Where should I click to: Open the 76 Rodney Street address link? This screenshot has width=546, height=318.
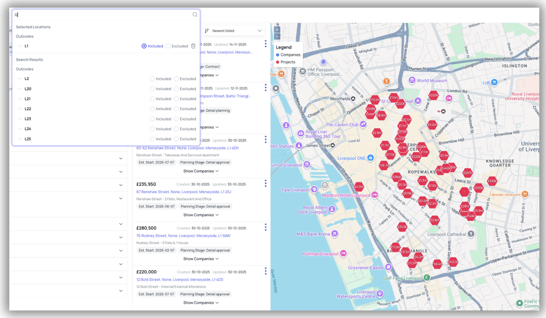pyautogui.click(x=181, y=237)
